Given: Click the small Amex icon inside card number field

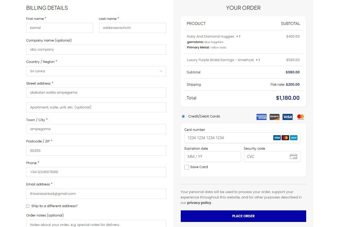Looking at the screenshot, I should 294,138.
